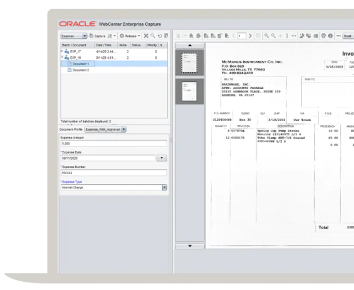Refresh the batch list
Image resolution: width=354 pixels, height=290 pixels.
[160, 36]
